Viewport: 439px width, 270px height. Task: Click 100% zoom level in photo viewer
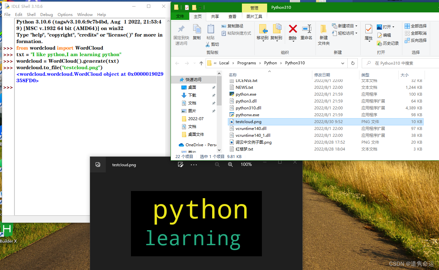246,165
